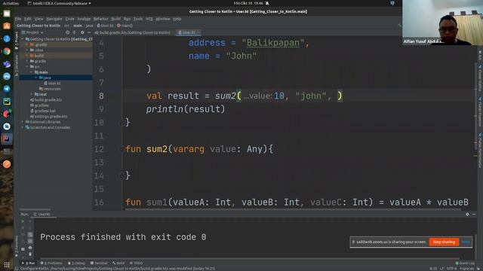
Task: Open the Build menu
Action: tap(115, 19)
